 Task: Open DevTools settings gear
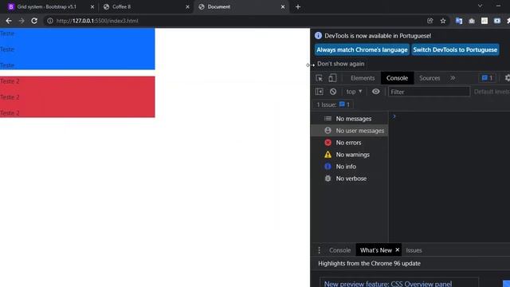click(507, 78)
